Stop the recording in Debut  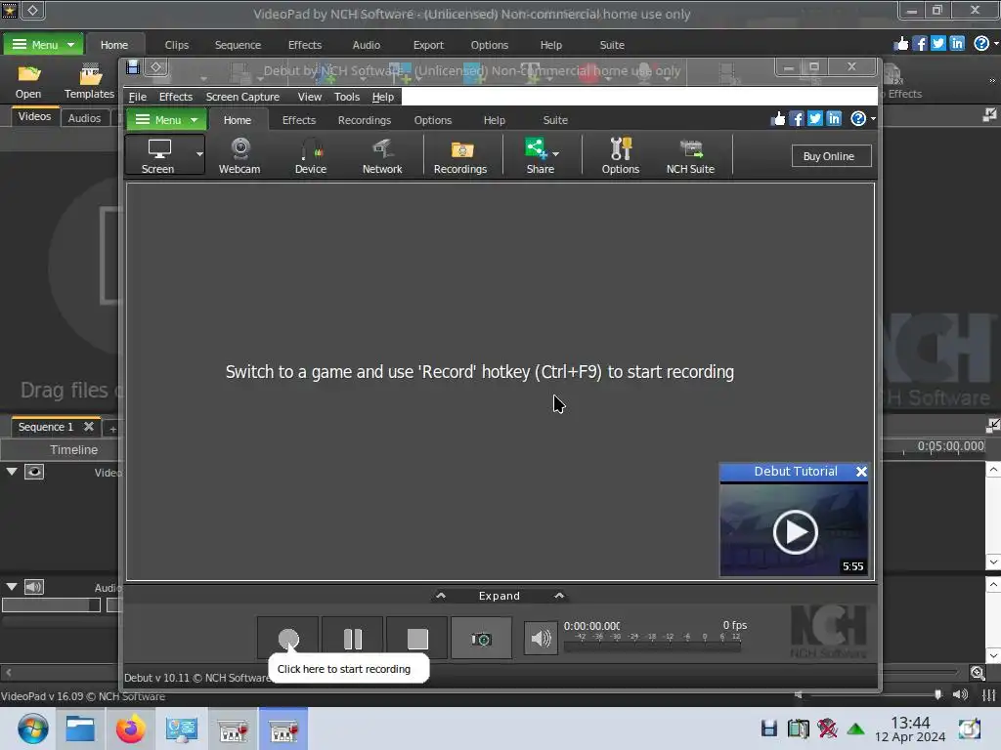[417, 638]
